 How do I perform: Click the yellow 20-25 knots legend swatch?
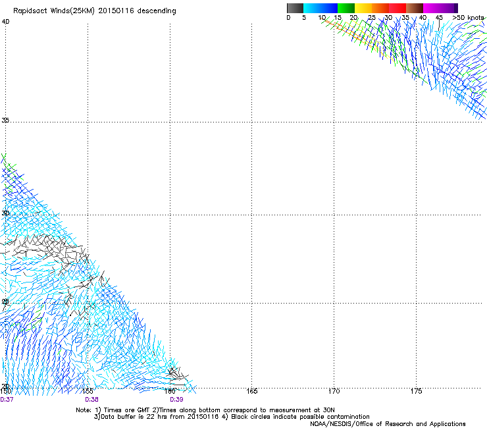(x=363, y=8)
